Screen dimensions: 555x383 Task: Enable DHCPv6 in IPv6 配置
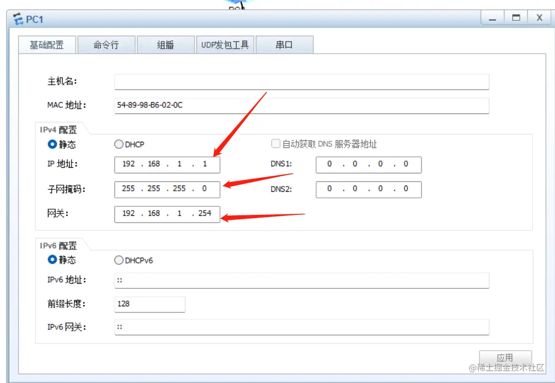(x=119, y=260)
